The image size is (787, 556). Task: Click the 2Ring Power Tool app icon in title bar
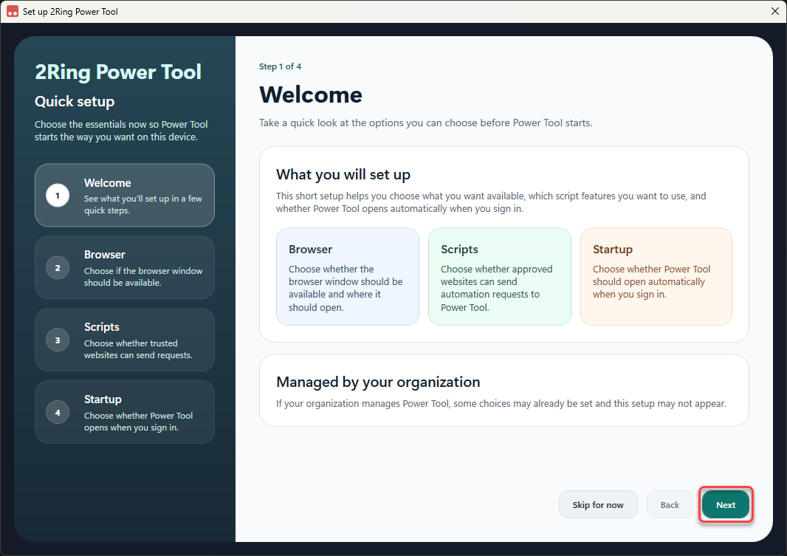(13, 12)
